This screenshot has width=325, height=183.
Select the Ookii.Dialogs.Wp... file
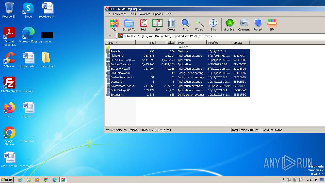pos(177,90)
